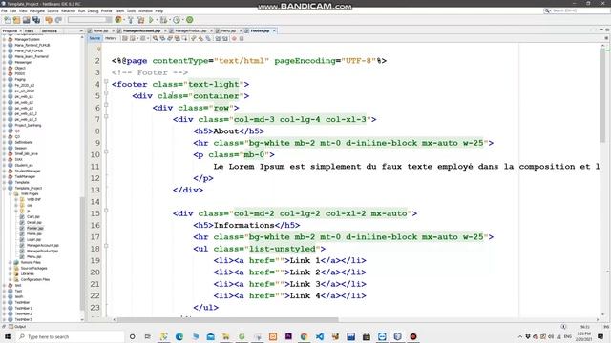Expand the Libraries node
The width and height of the screenshot is (611, 343).
tap(11, 273)
